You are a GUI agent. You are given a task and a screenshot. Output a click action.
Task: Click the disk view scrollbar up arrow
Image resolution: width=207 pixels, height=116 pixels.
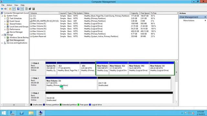(x=176, y=62)
